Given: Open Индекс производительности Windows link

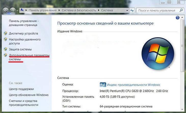Looking at the screenshot, I should click(x=133, y=85).
